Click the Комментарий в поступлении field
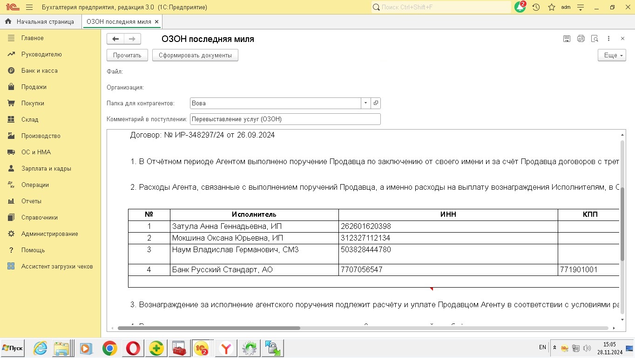 [x=285, y=119]
